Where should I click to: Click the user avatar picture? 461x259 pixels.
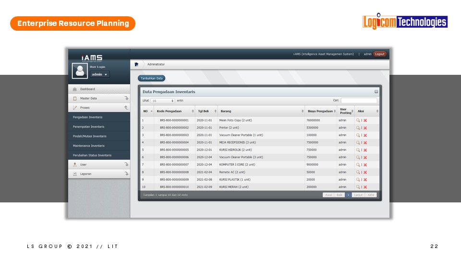[80, 71]
